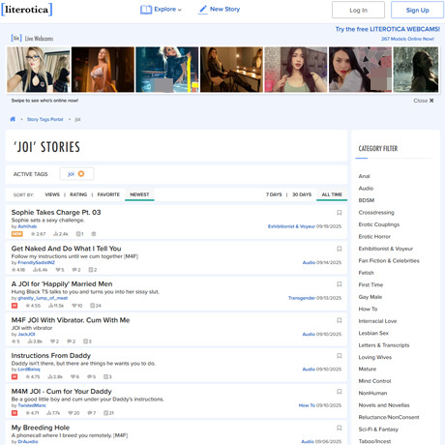The width and height of the screenshot is (445, 445).
Task: Click the home icon in breadcrumb
Action: click(x=13, y=119)
